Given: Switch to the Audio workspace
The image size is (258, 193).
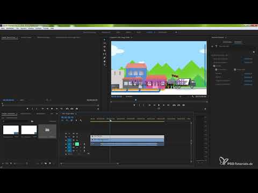Looking at the screenshot, I should coord(139,32).
